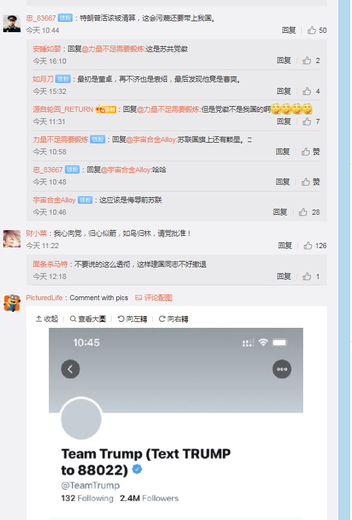The image size is (352, 520).
Task: Open the three-dot more menu in the screenshot
Action: pyautogui.click(x=282, y=369)
